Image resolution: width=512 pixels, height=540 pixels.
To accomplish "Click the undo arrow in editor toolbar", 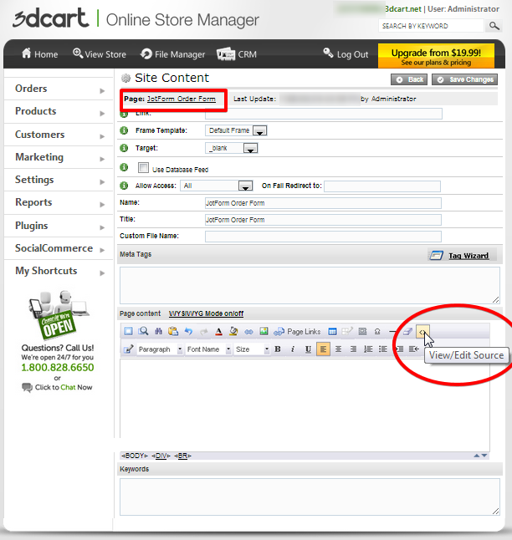I will [188, 332].
